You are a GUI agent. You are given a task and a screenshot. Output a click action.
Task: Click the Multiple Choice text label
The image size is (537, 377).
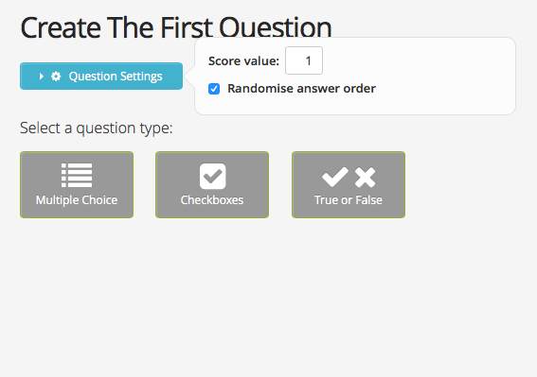tap(77, 200)
